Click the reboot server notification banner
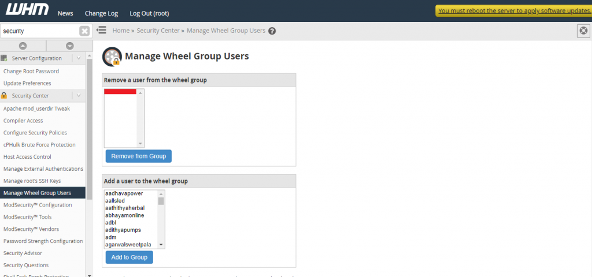Screen dimensions: 592x277 pyautogui.click(x=514, y=10)
